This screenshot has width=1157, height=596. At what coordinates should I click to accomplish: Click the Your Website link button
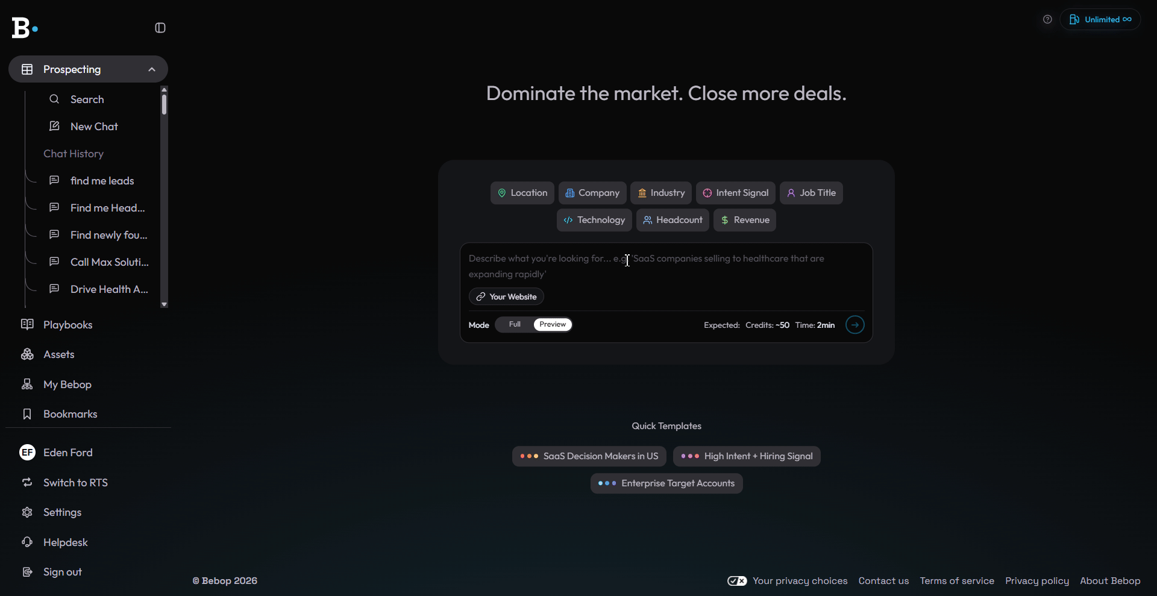[507, 296]
